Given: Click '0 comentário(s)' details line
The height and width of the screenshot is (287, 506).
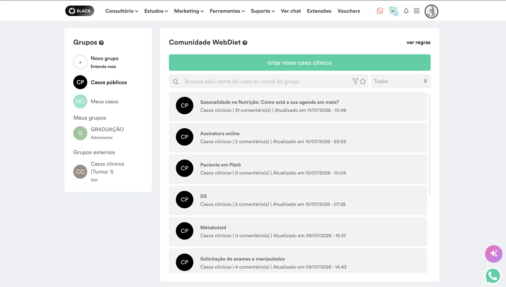Looking at the screenshot, I should point(252,236).
